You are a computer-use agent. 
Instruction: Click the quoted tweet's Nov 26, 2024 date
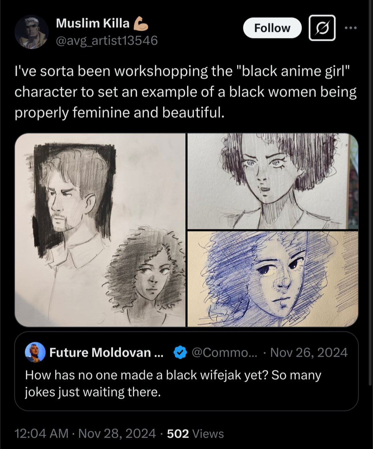[x=309, y=352]
